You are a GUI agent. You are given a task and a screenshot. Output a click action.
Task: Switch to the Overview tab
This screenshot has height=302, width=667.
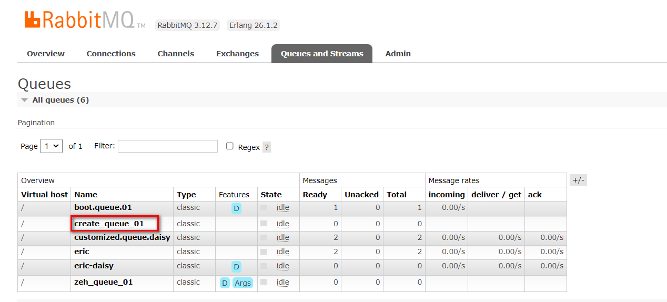coord(46,54)
